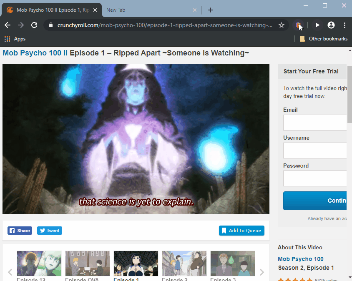The width and height of the screenshot is (352, 281).
Task: Bookmark this page with the star icon
Action: tap(281, 25)
